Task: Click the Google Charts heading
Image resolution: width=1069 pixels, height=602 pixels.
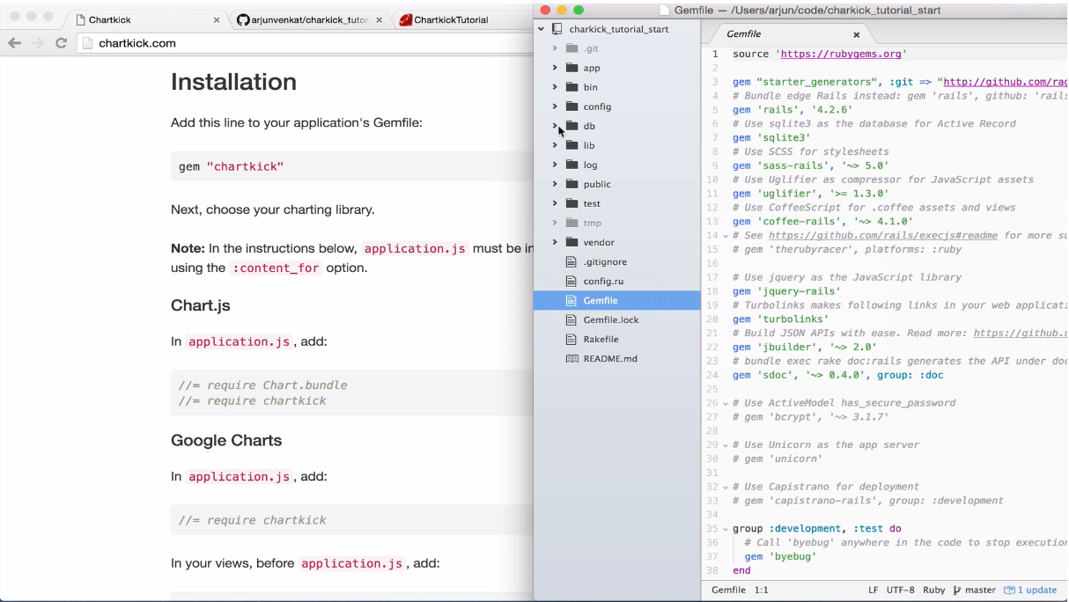Action: 226,440
